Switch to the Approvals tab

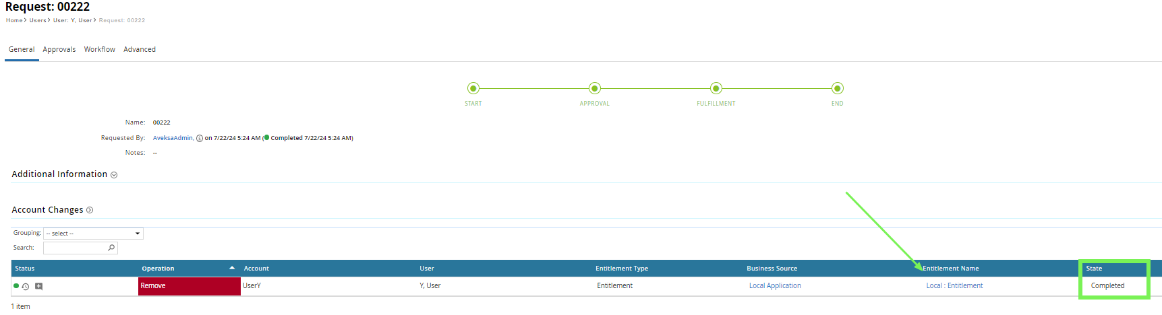click(59, 50)
